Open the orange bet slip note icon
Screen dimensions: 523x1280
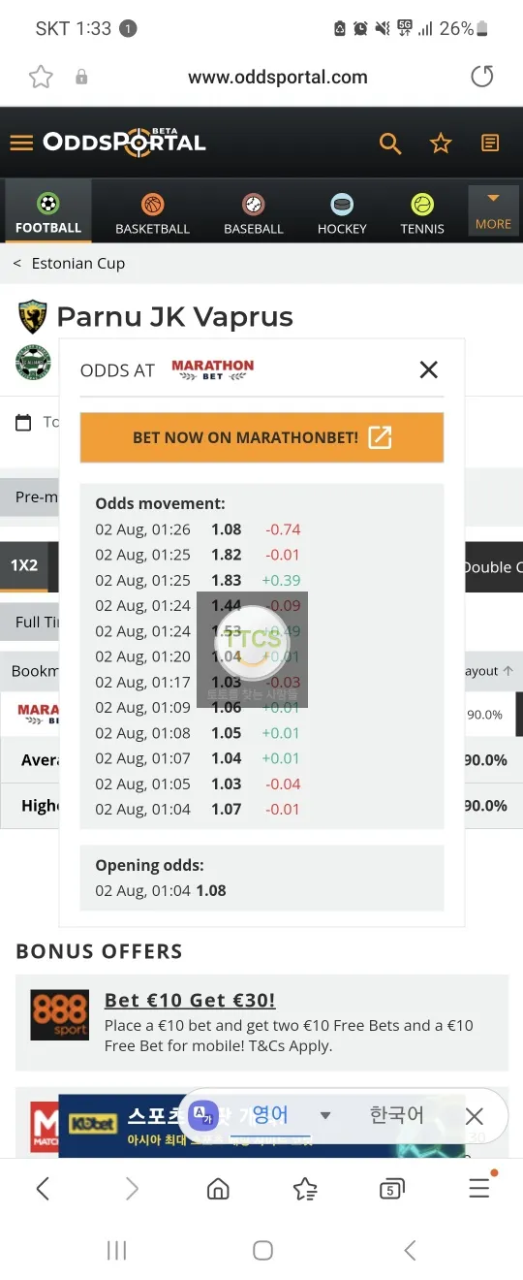tap(491, 144)
